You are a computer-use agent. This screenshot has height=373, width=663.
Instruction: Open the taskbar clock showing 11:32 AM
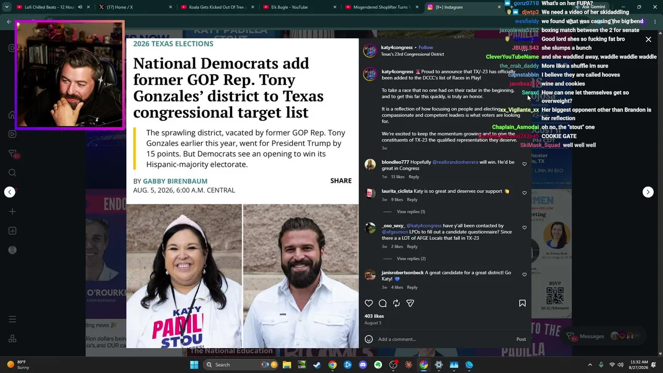(638, 365)
